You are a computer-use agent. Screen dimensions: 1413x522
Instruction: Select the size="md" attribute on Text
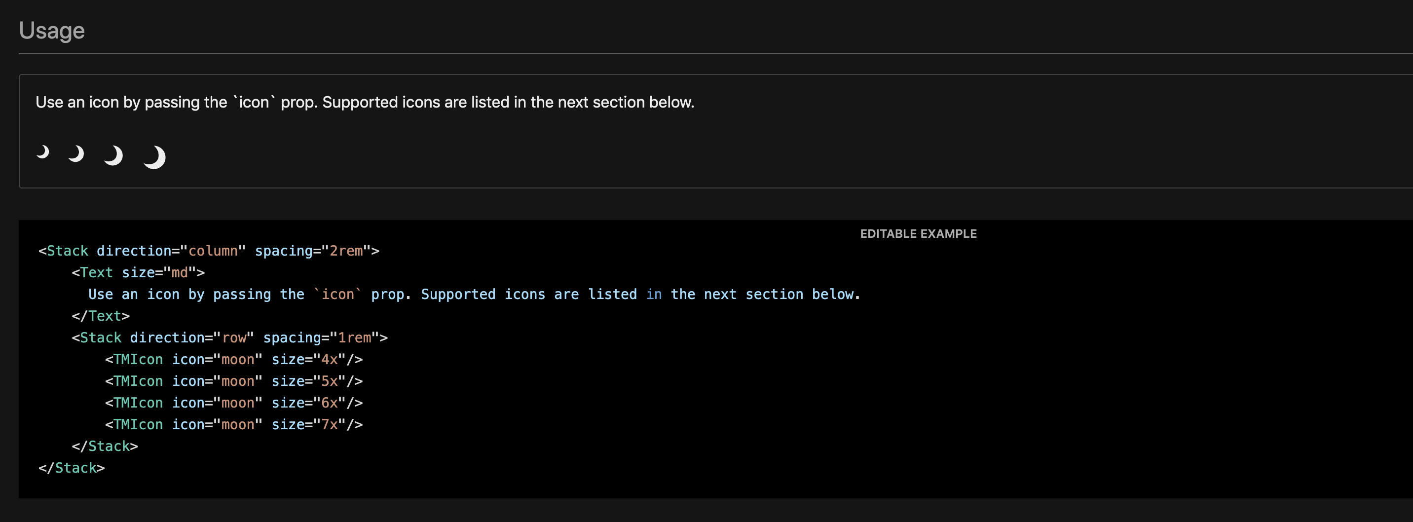[158, 272]
